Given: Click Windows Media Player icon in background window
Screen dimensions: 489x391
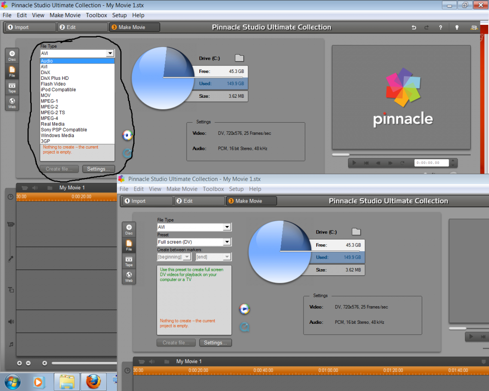Looking at the screenshot, I should click(x=128, y=135).
